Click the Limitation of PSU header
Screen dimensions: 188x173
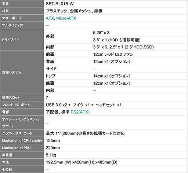point(22,148)
